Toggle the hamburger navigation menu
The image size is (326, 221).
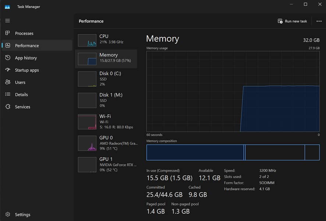click(7, 21)
